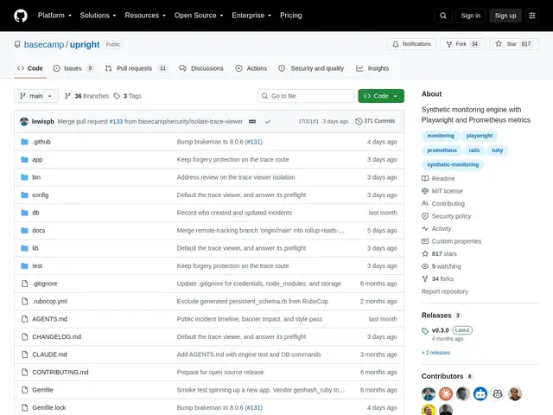Click the config folder icon
This screenshot has width=553, height=415.
pyautogui.click(x=24, y=195)
